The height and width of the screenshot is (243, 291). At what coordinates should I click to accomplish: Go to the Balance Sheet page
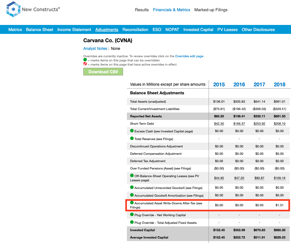point(39,30)
